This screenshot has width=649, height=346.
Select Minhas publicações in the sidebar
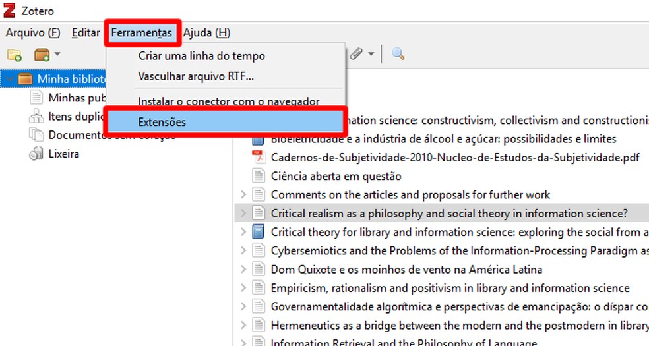(77, 98)
